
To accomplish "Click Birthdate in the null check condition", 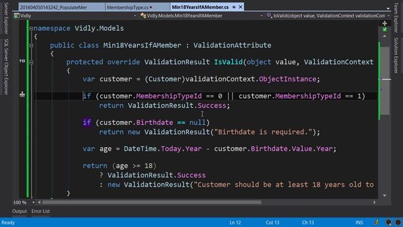I will (x=154, y=122).
